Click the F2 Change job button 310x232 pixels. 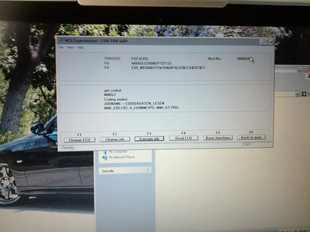point(115,139)
